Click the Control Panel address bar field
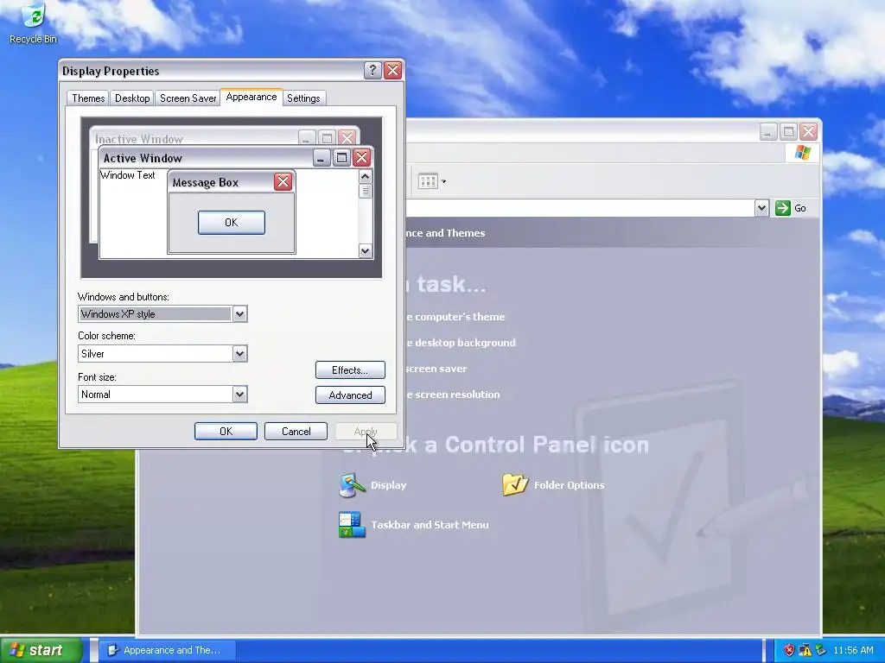 coord(579,208)
